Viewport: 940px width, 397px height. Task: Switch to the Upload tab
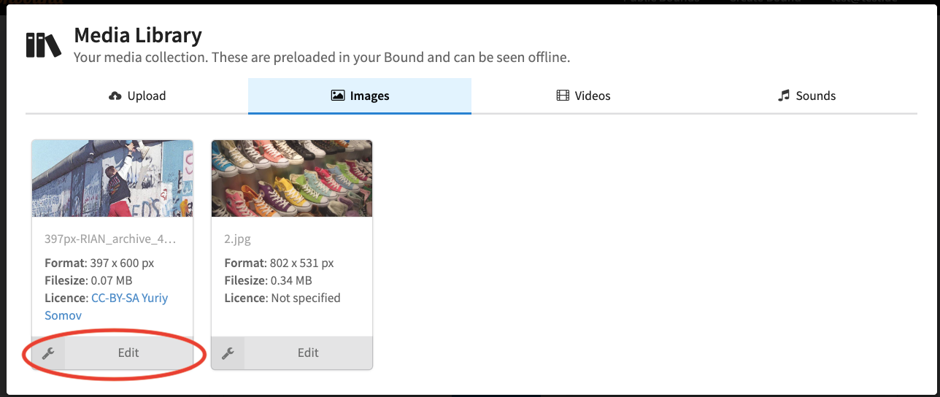click(136, 96)
